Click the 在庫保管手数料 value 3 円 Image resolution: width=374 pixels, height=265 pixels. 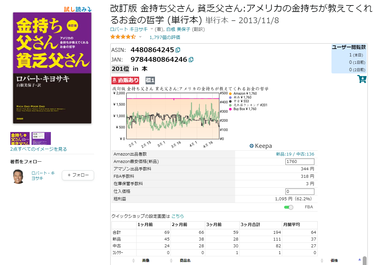point(310,184)
